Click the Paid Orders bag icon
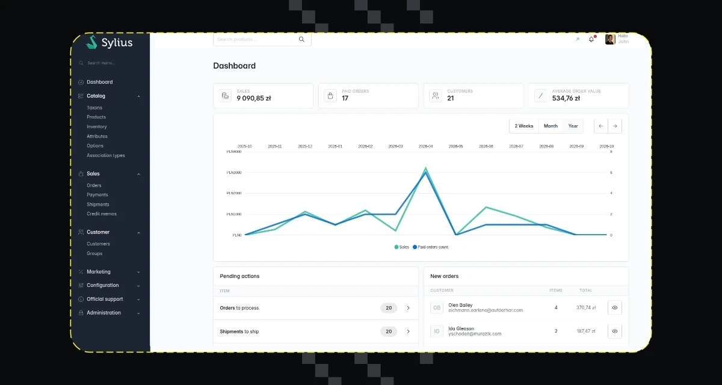 [330, 96]
